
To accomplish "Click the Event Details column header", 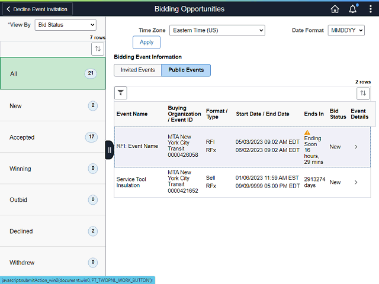I will point(359,114).
